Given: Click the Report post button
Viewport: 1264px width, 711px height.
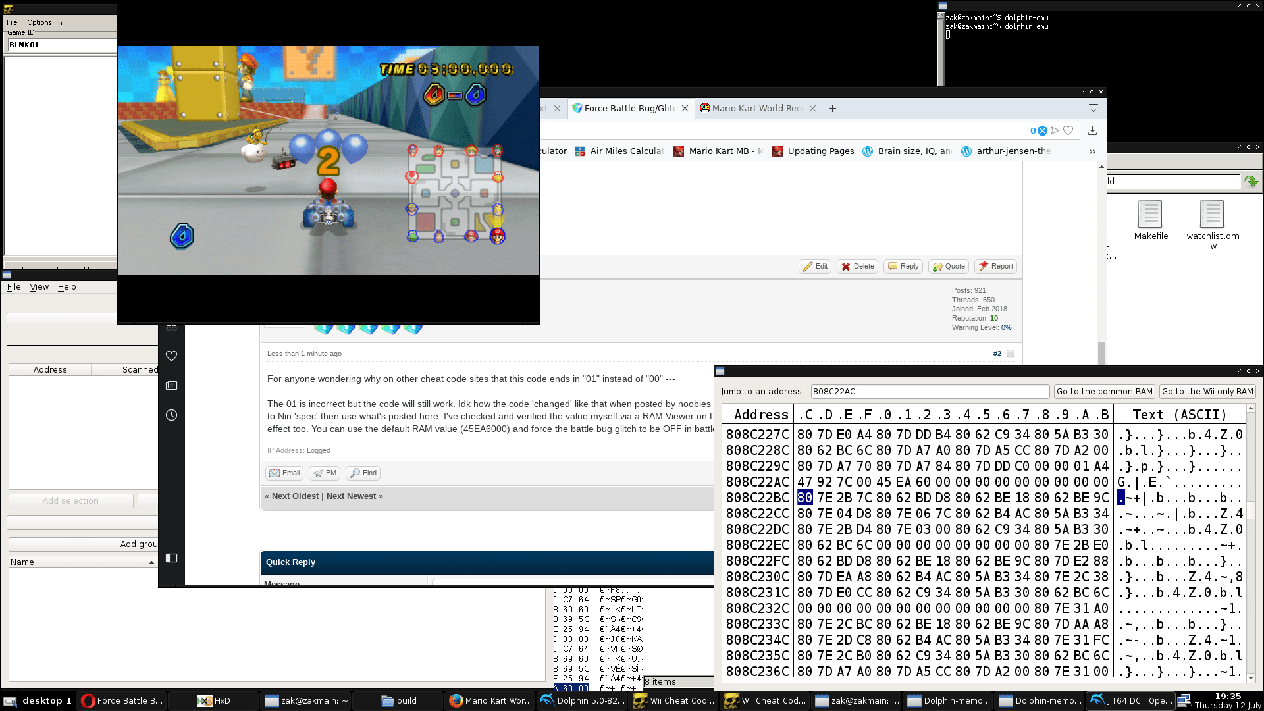Looking at the screenshot, I should click(x=995, y=267).
